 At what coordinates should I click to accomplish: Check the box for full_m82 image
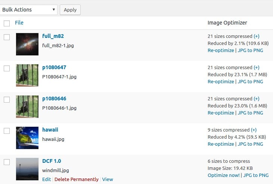coord(7,37)
